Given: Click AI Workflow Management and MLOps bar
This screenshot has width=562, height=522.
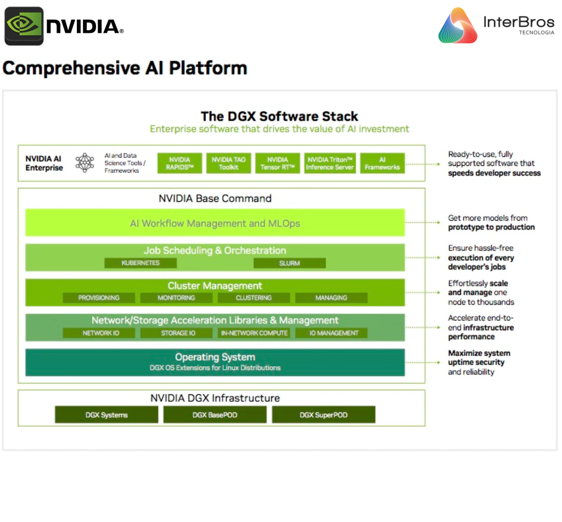Looking at the screenshot, I should [215, 223].
